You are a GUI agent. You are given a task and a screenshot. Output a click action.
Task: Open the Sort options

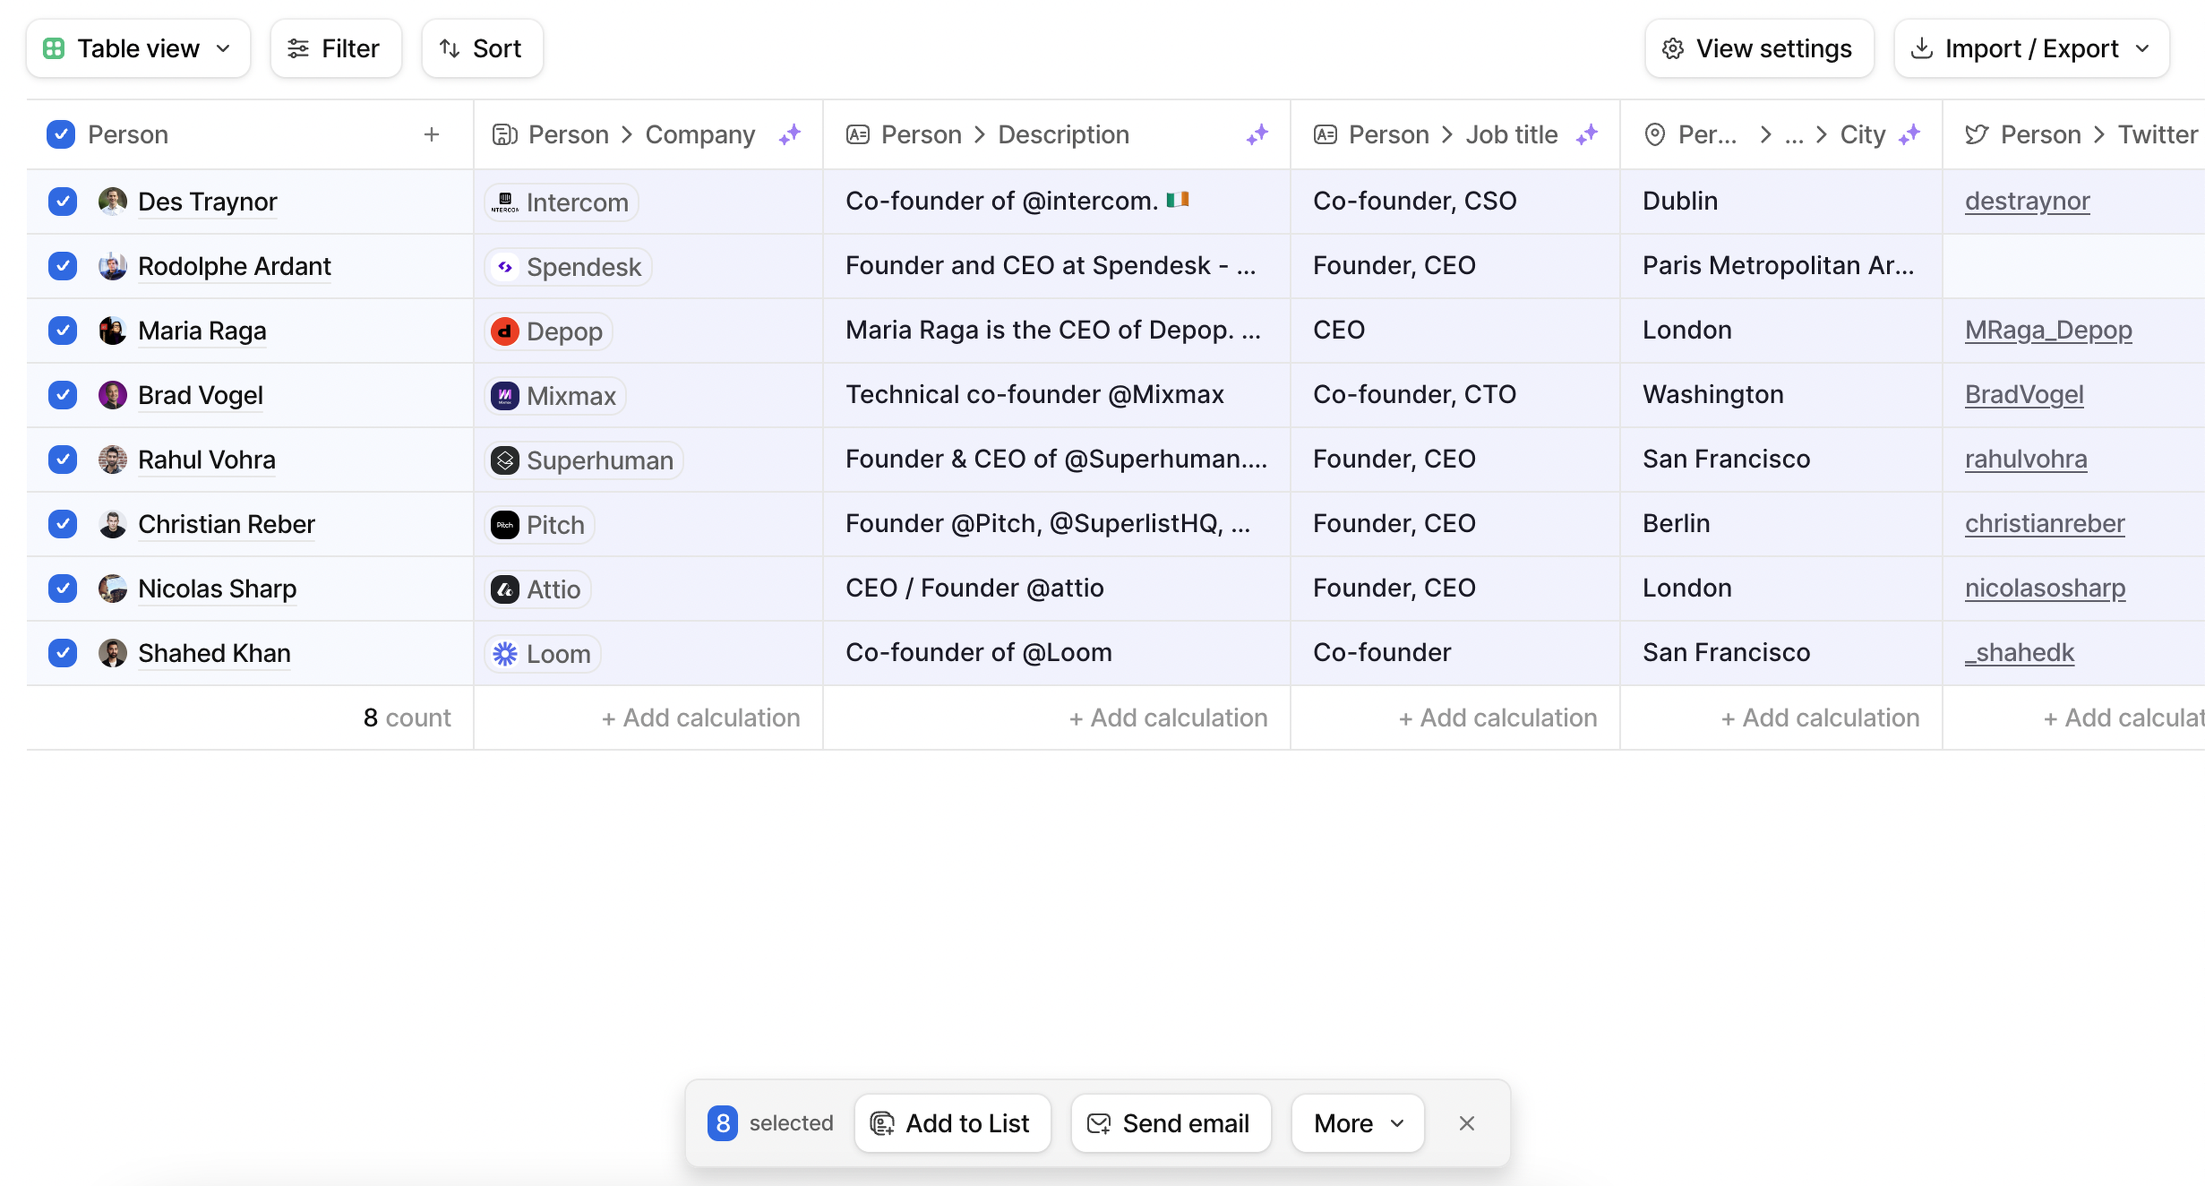click(481, 49)
